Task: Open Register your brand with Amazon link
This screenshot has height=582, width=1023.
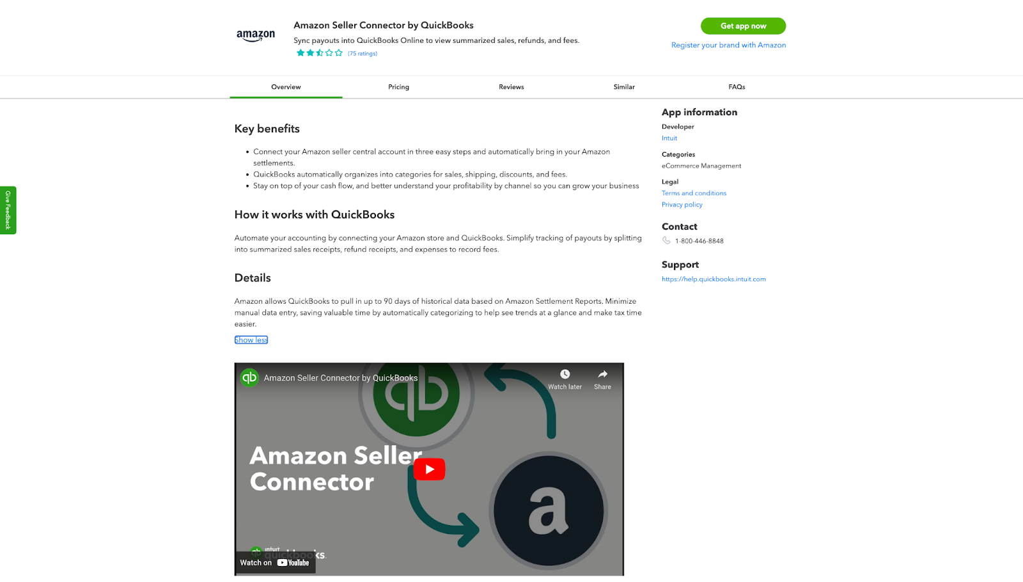Action: point(728,45)
